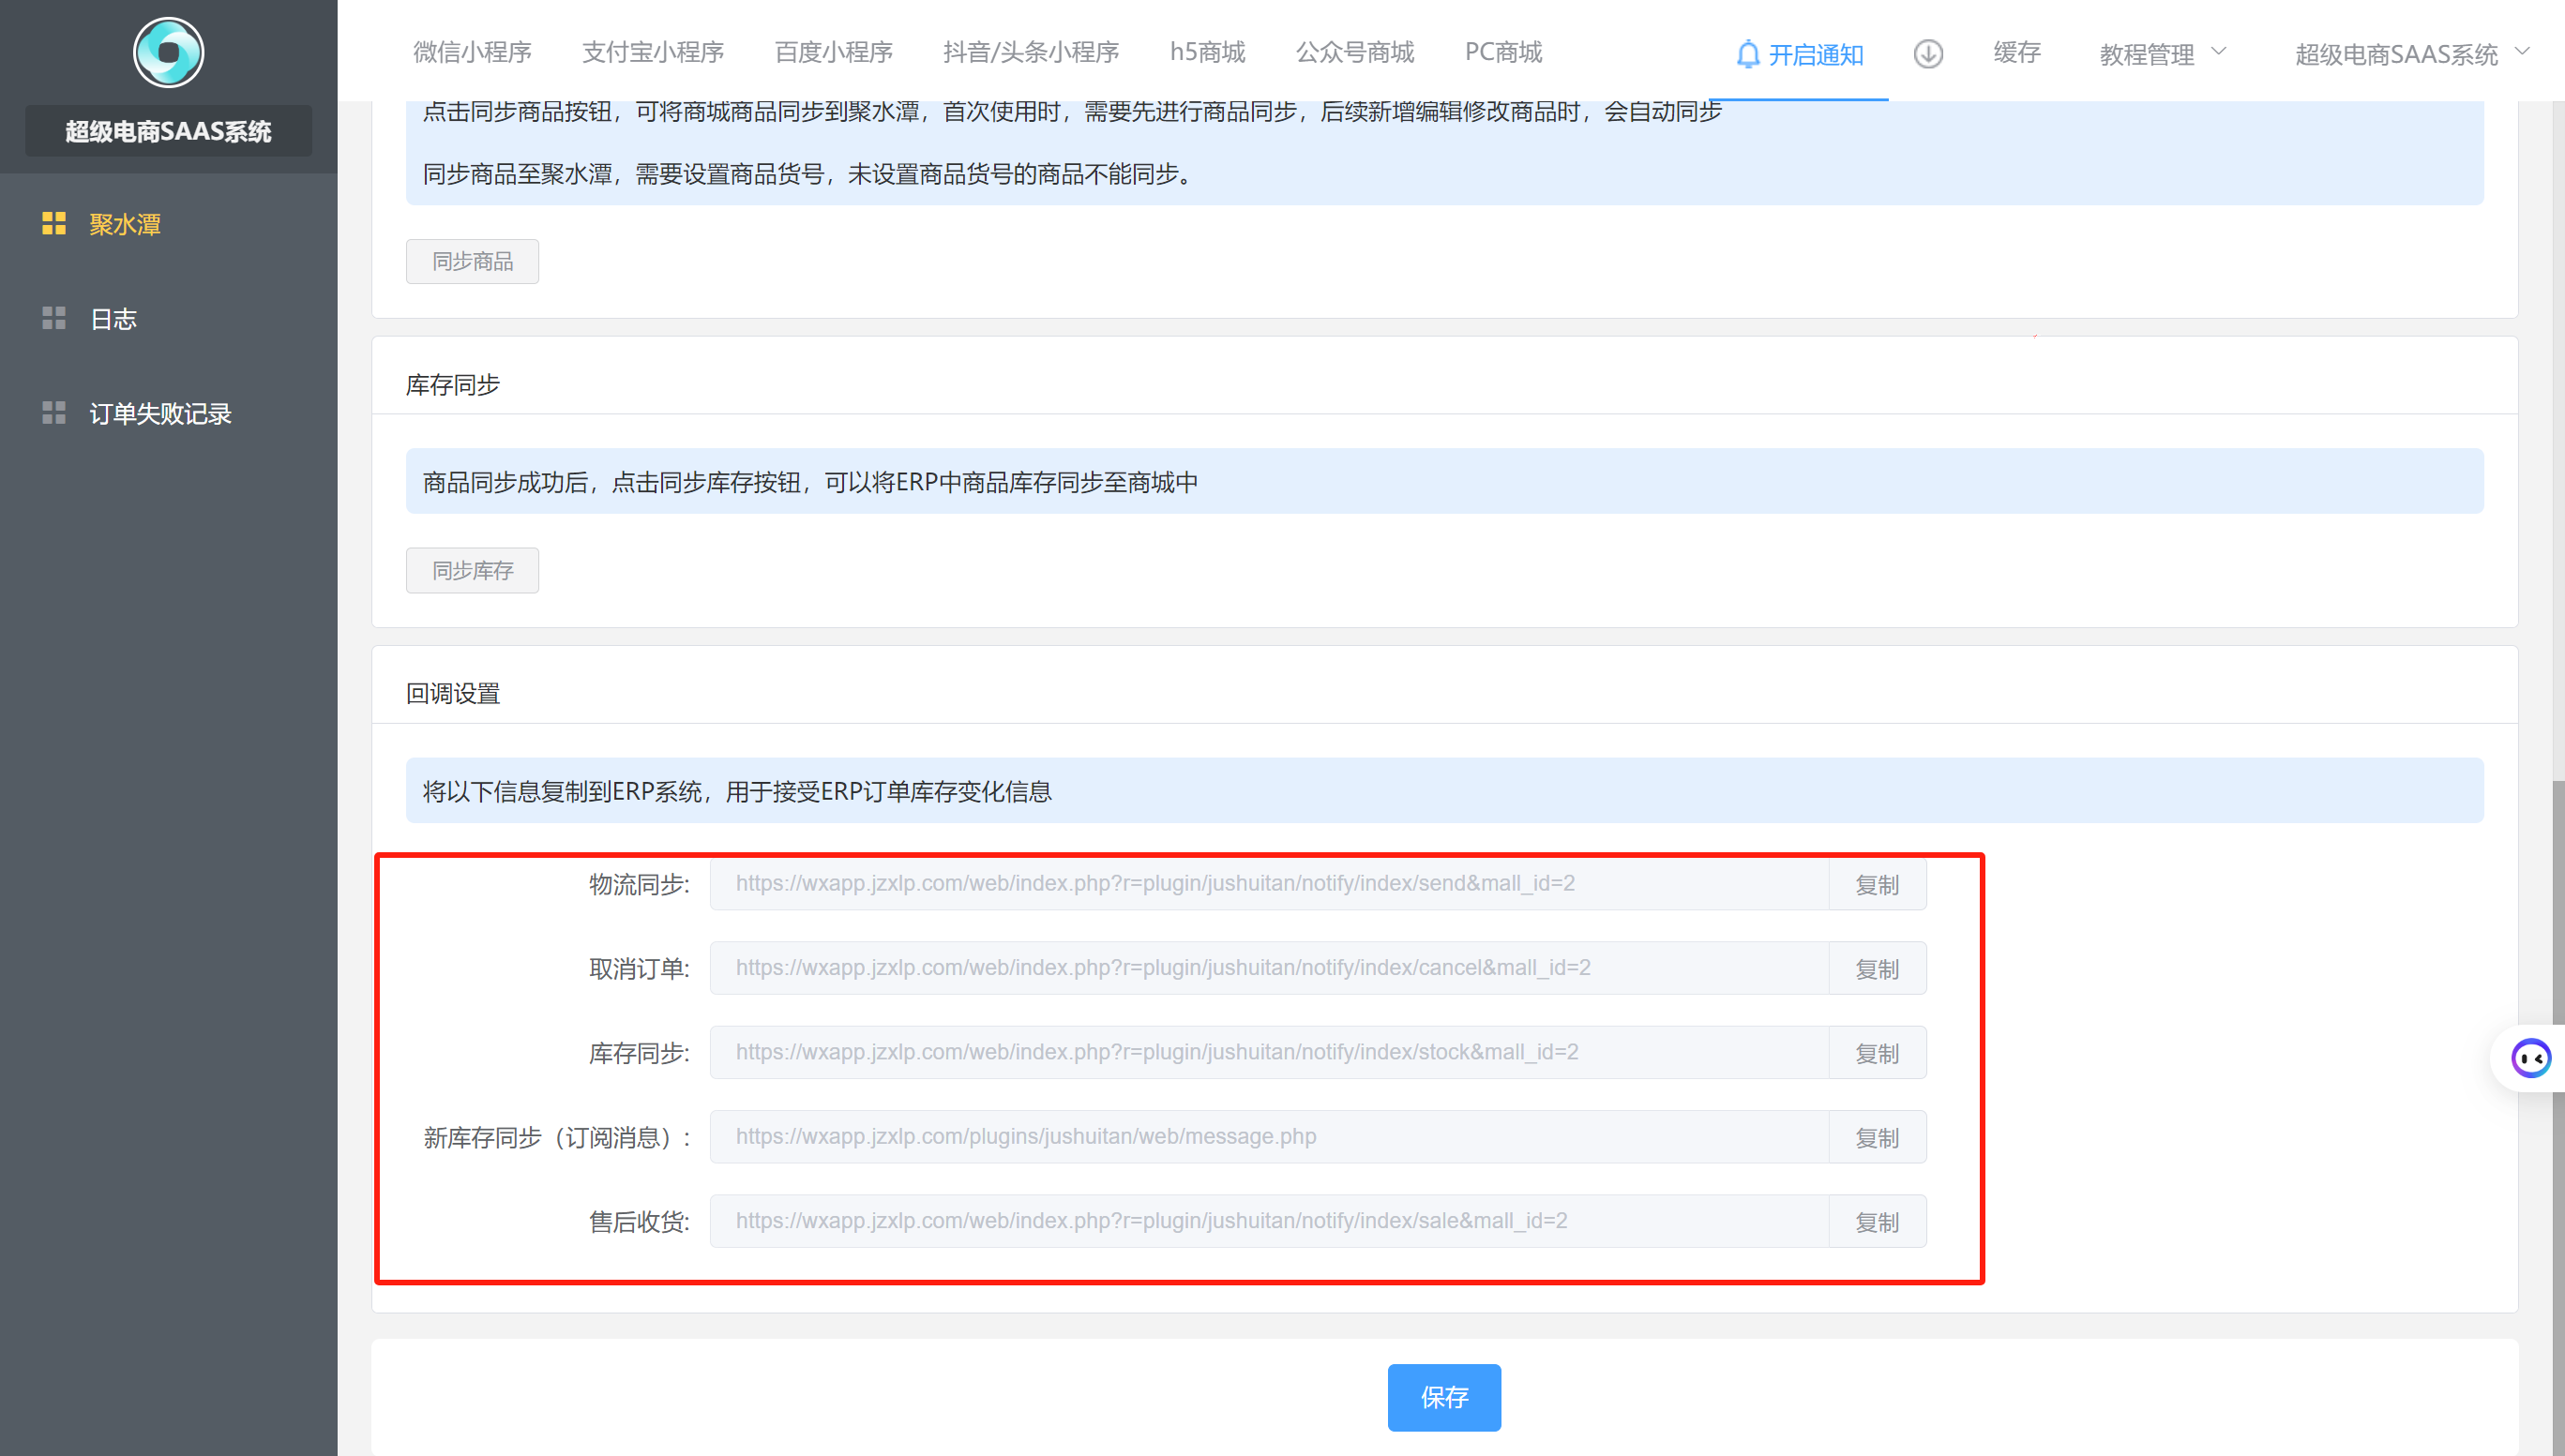Screen dimensions: 2565x1456
Task: Open the floating chat assistant icon
Action: 2530,1058
